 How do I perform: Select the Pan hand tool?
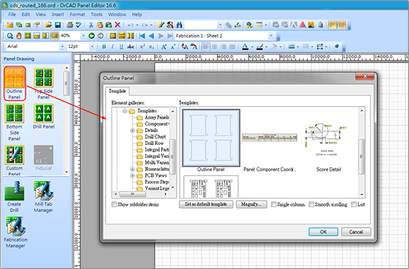coord(19,36)
